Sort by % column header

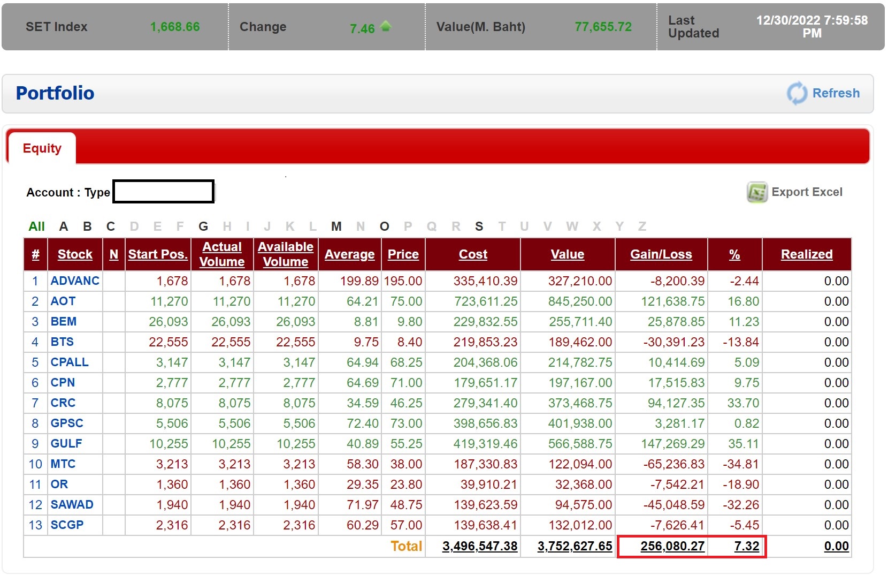pyautogui.click(x=734, y=254)
